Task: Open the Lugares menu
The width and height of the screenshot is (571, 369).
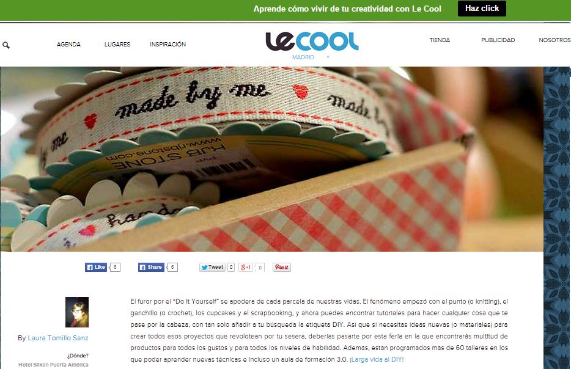Action: pyautogui.click(x=117, y=45)
